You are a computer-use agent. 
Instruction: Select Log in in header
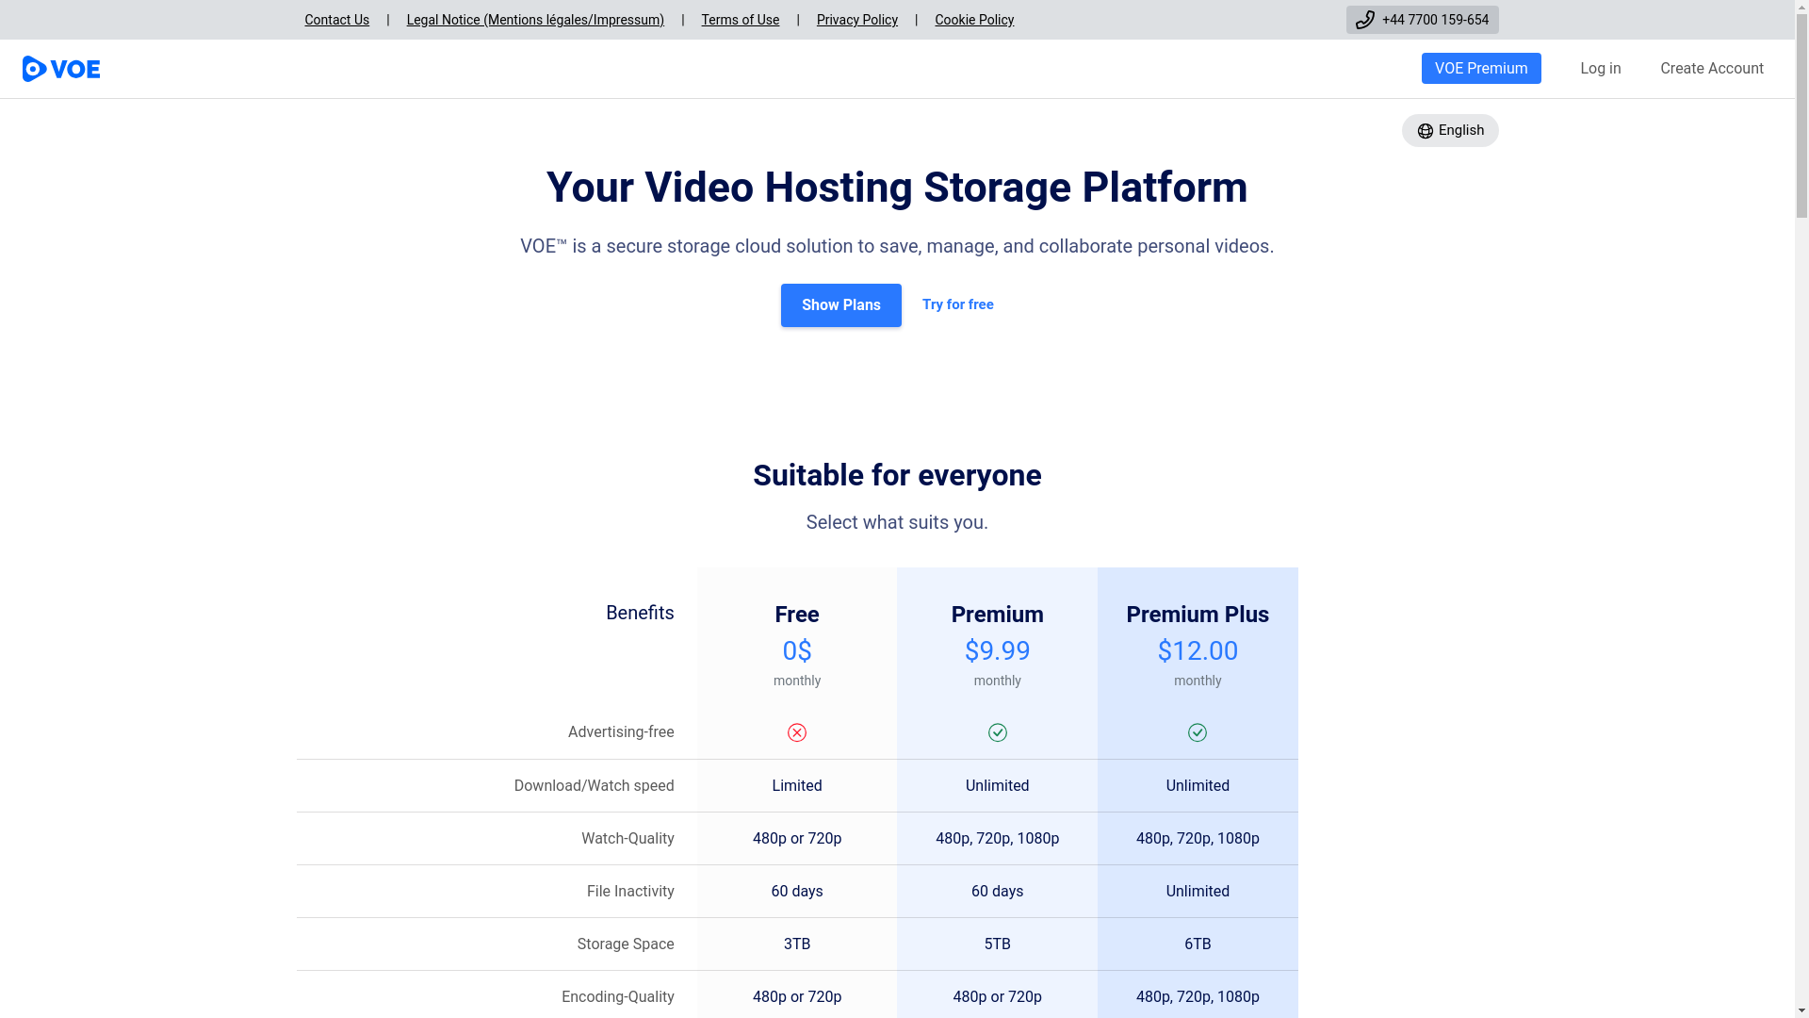pyautogui.click(x=1601, y=68)
